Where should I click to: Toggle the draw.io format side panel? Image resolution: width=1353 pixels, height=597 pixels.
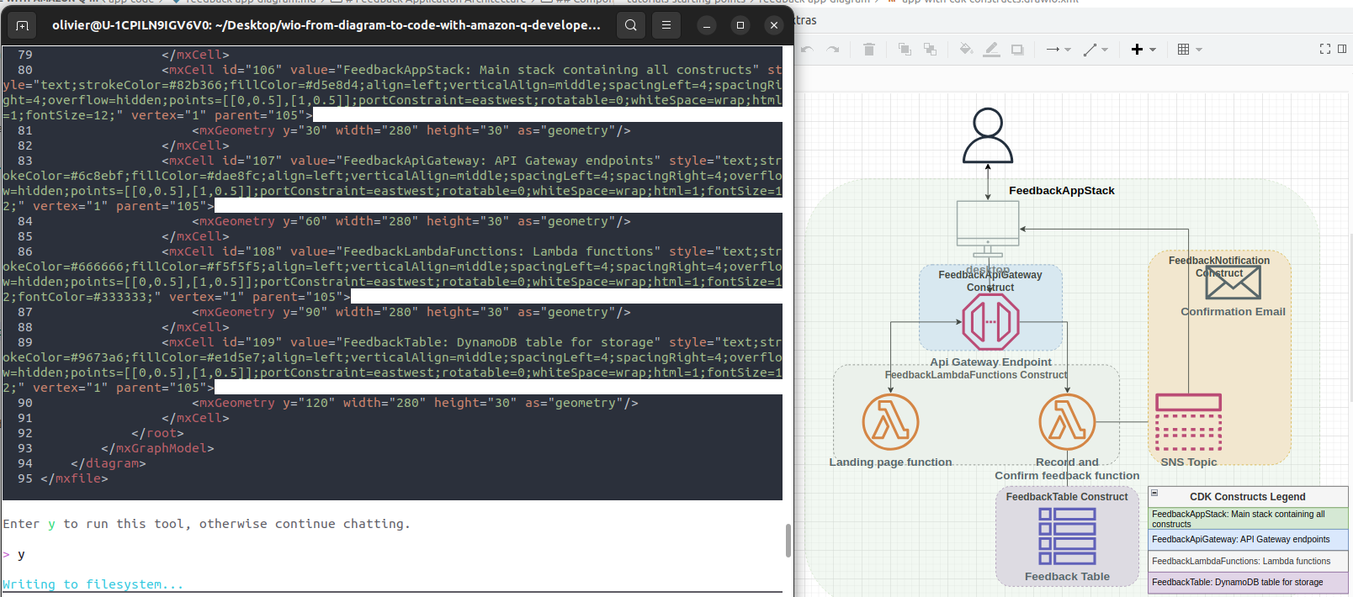(1342, 49)
